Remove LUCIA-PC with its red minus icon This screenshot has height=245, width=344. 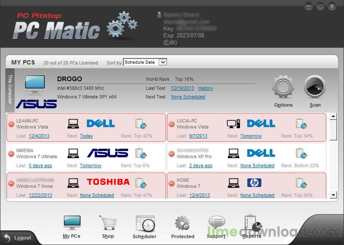[x=172, y=124]
